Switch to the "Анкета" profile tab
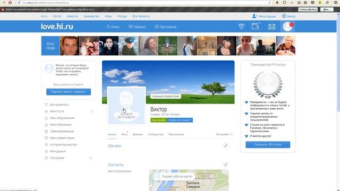This screenshot has height=191, width=340. pyautogui.click(x=112, y=134)
